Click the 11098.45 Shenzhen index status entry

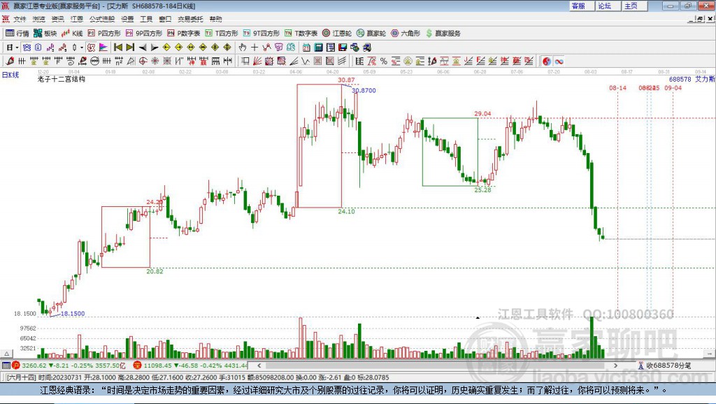(190, 365)
